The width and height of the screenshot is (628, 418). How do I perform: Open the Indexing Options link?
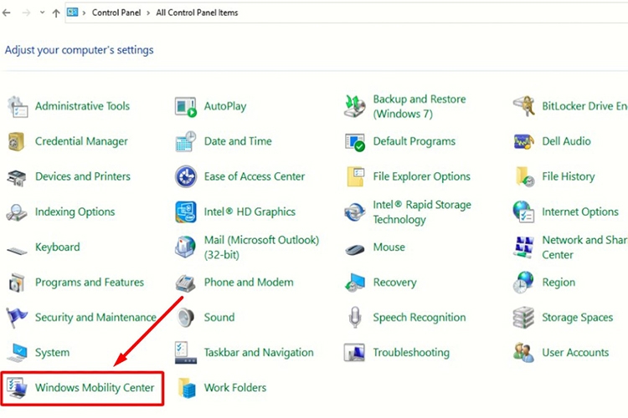pyautogui.click(x=75, y=212)
